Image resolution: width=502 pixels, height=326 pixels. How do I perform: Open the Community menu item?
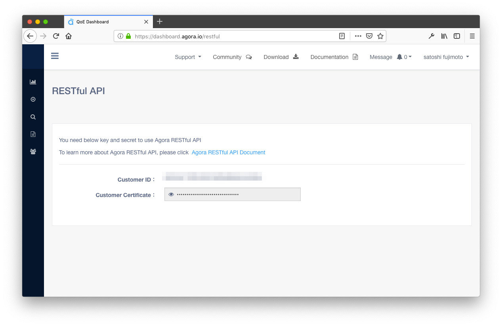click(232, 57)
